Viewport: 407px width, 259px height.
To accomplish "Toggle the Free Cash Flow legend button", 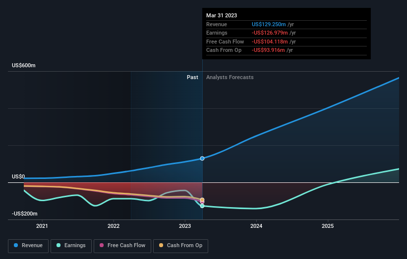I will coord(122,246).
